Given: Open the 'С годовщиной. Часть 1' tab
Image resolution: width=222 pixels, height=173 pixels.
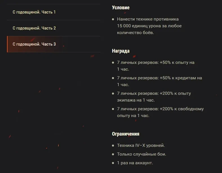Looking at the screenshot, I should (x=53, y=12).
